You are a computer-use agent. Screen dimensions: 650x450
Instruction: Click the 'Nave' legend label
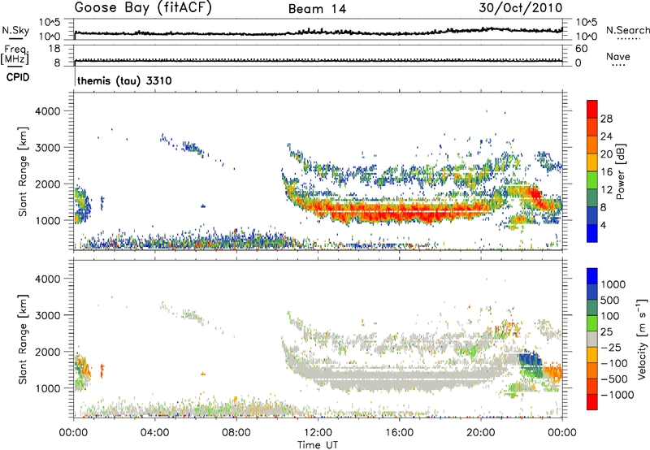click(618, 56)
